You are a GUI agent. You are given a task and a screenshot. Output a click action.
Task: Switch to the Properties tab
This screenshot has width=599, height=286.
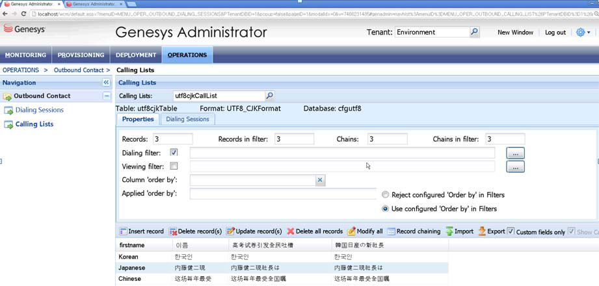[x=138, y=119]
